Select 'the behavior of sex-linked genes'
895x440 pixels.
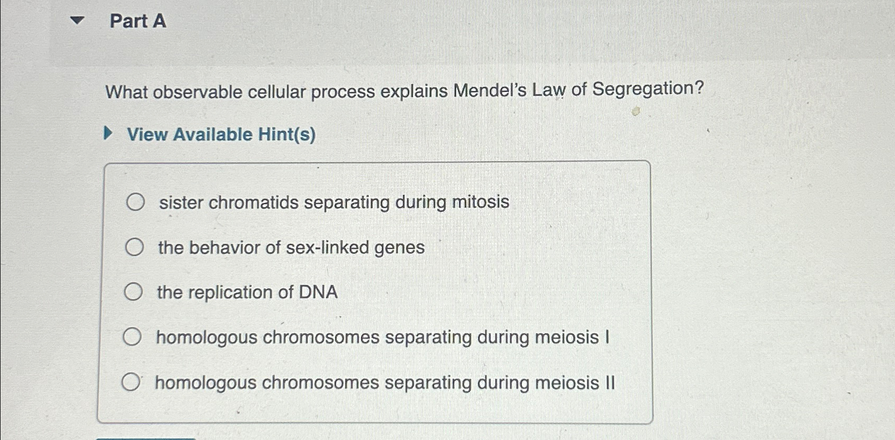click(134, 247)
